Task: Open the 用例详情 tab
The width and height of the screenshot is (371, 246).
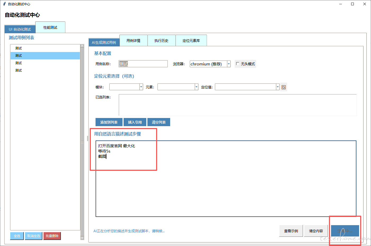Action: pos(133,41)
